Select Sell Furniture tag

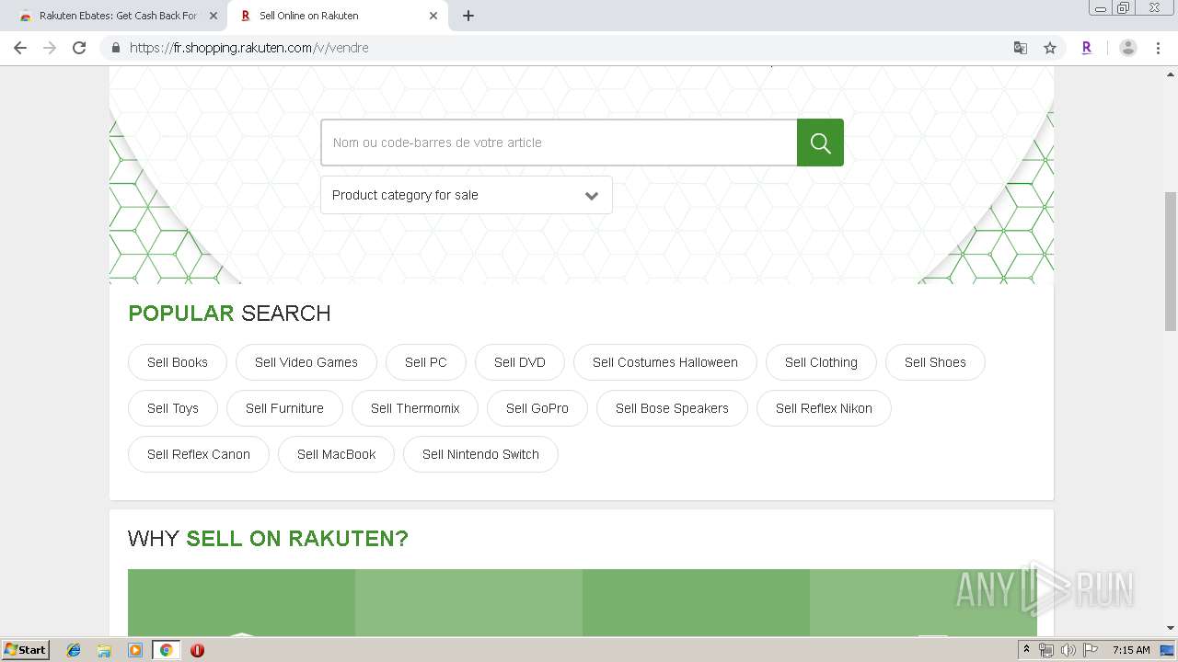coord(284,408)
